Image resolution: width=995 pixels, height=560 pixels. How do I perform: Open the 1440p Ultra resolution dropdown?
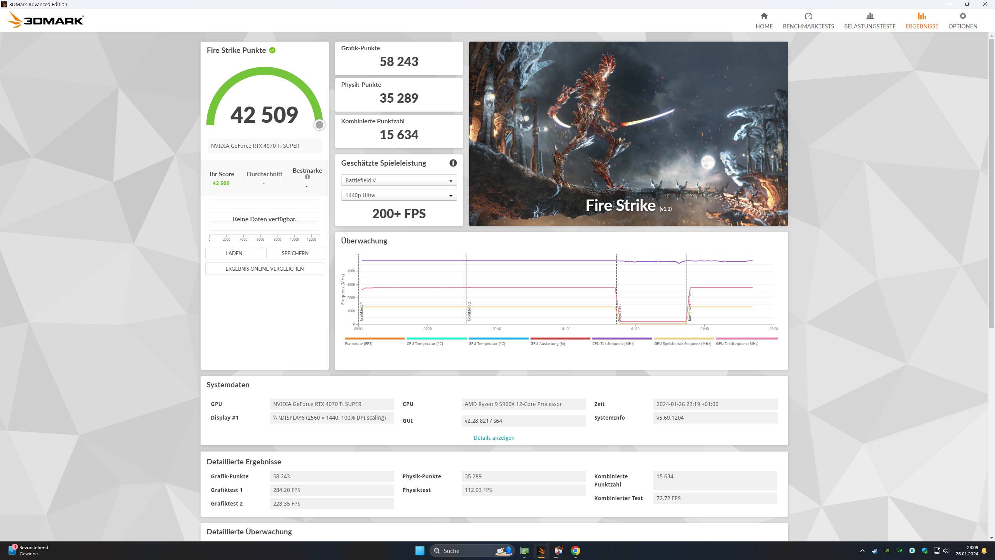(x=399, y=195)
